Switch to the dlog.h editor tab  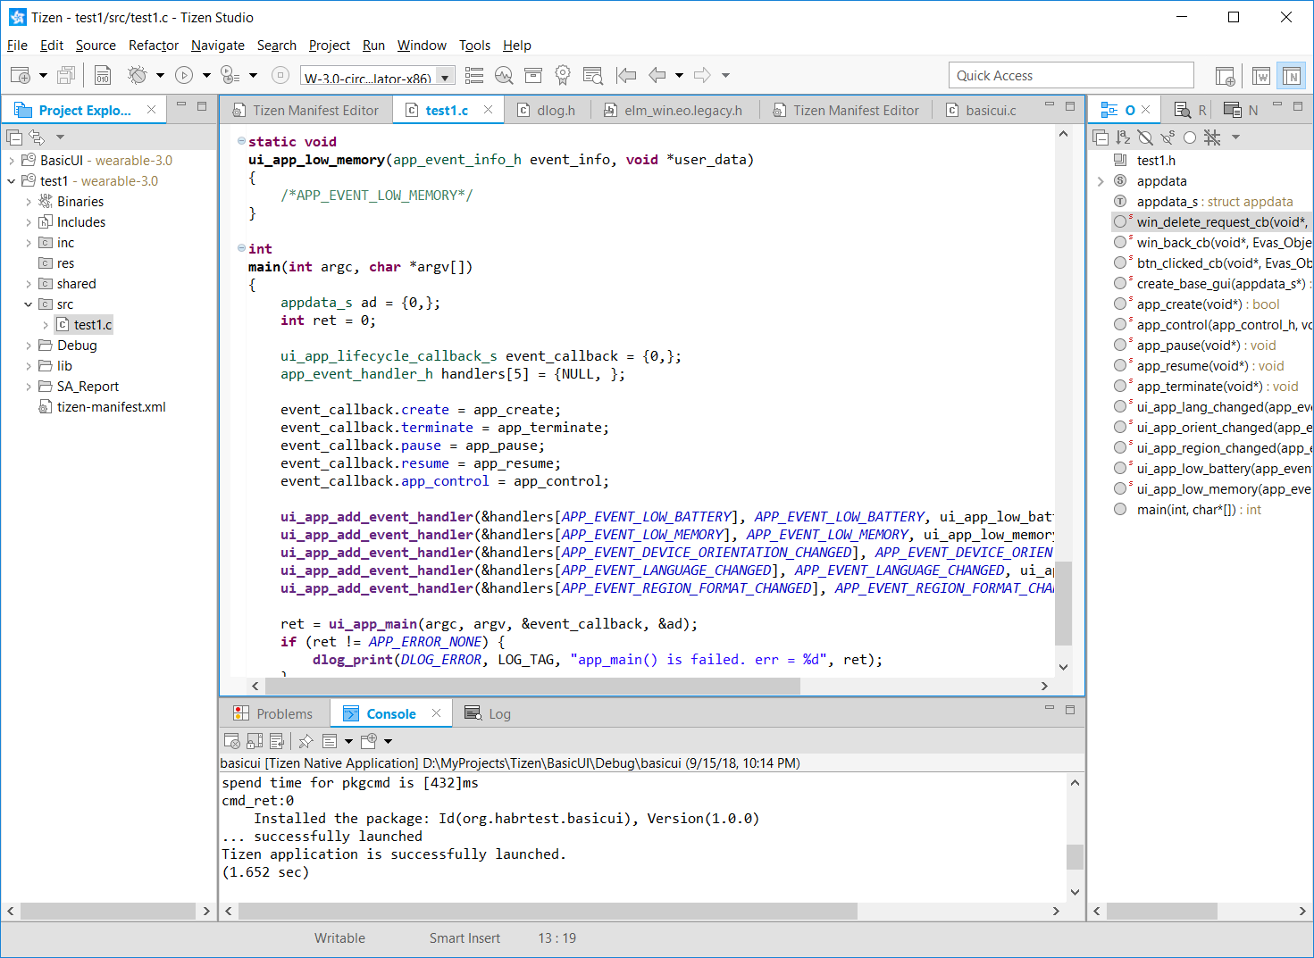coord(555,111)
